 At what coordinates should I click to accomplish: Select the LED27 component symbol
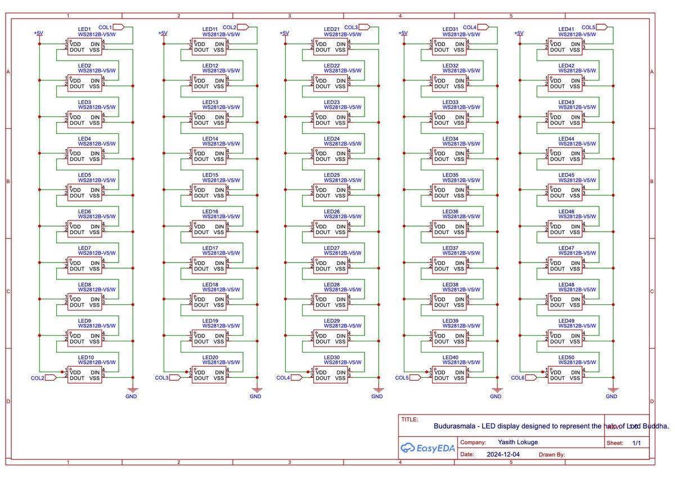[331, 265]
